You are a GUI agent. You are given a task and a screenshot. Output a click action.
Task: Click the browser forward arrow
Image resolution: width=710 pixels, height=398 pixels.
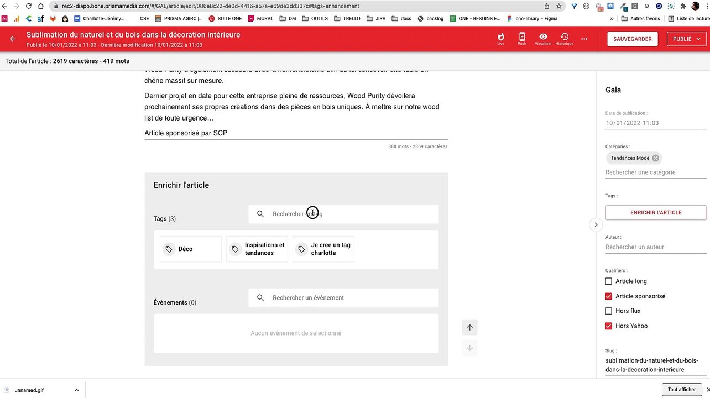point(17,6)
